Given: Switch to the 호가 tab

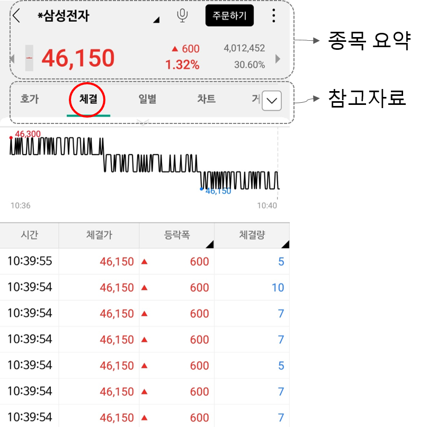Looking at the screenshot, I should pyautogui.click(x=29, y=100).
